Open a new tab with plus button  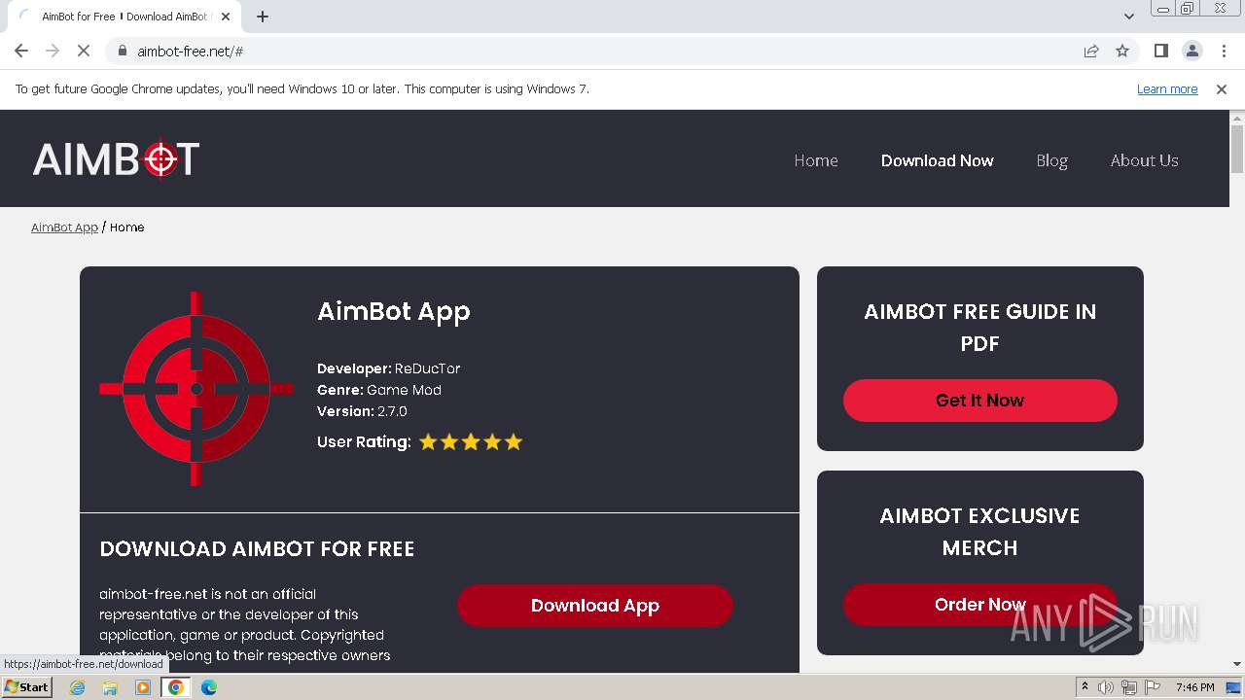(x=263, y=17)
